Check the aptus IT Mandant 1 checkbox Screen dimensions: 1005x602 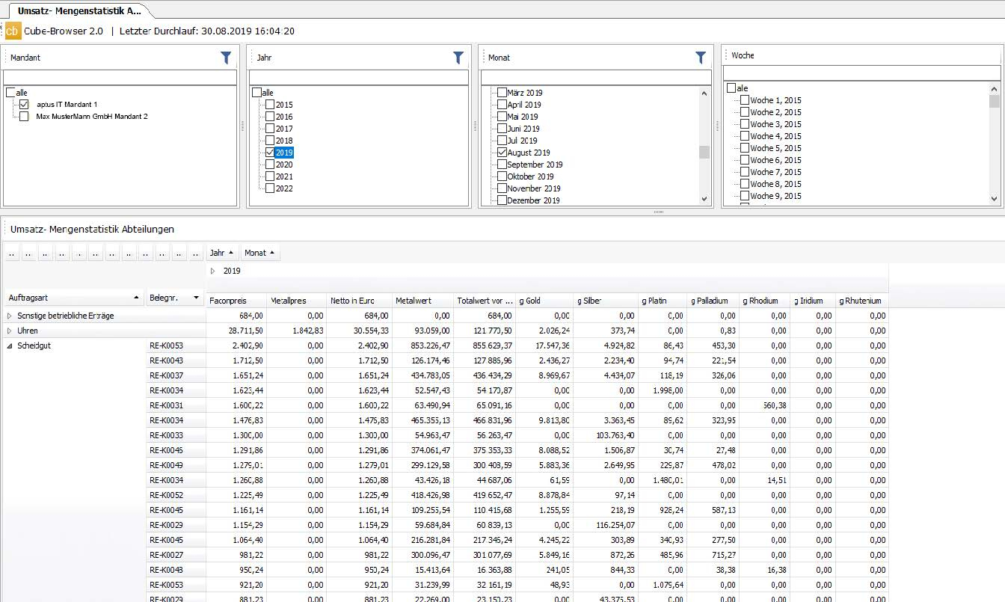click(x=24, y=105)
